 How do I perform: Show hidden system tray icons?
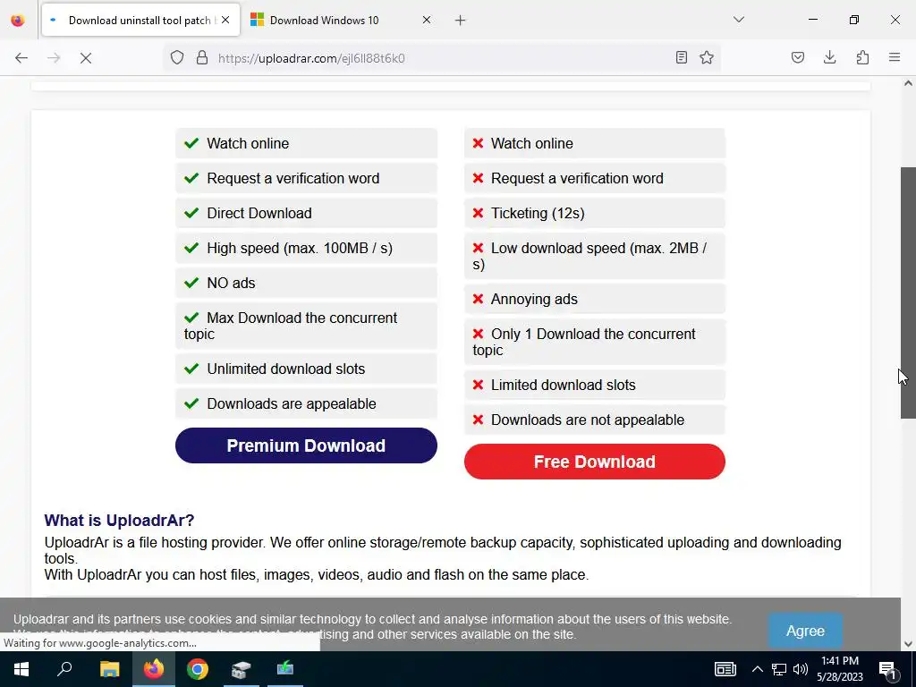(x=757, y=669)
